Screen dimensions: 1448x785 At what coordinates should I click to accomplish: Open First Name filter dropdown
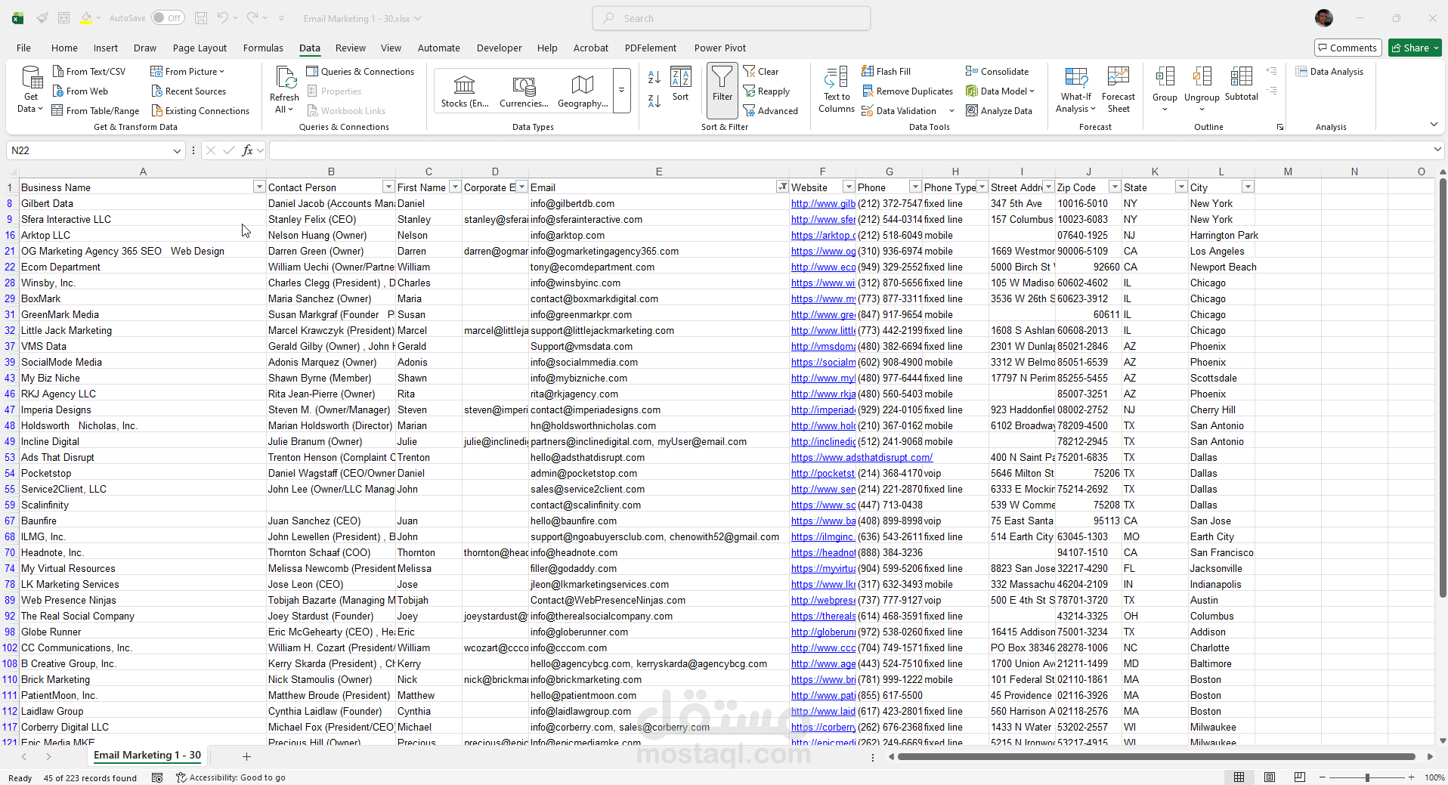455,187
